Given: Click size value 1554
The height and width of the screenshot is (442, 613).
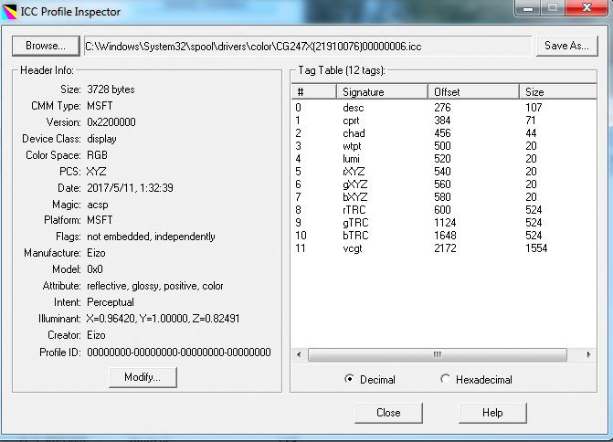Looking at the screenshot, I should click(x=536, y=248).
